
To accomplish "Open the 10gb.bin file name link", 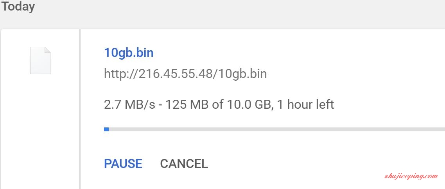I will tap(129, 53).
